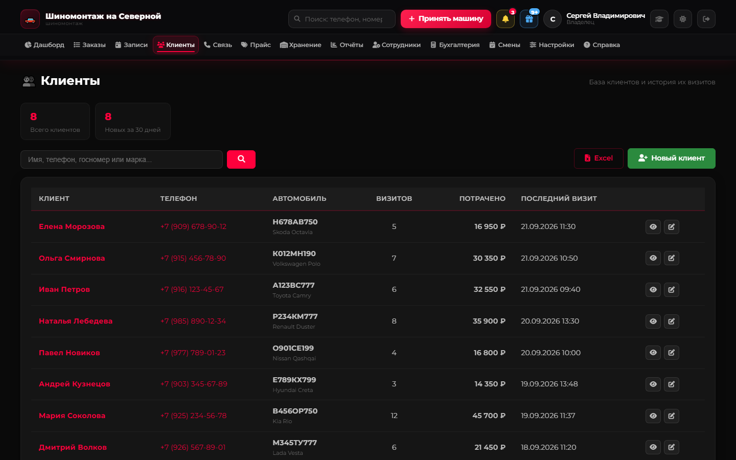
Task: Select the Всего клиентов stat card
Action: pyautogui.click(x=55, y=122)
